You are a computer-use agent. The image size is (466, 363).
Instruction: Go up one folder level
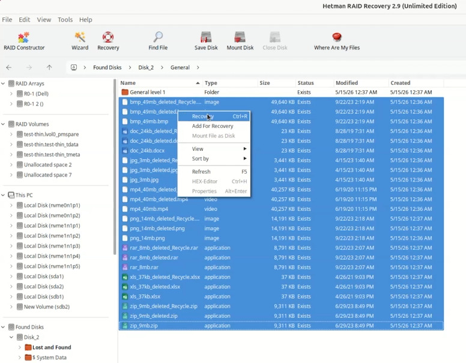pos(49,67)
